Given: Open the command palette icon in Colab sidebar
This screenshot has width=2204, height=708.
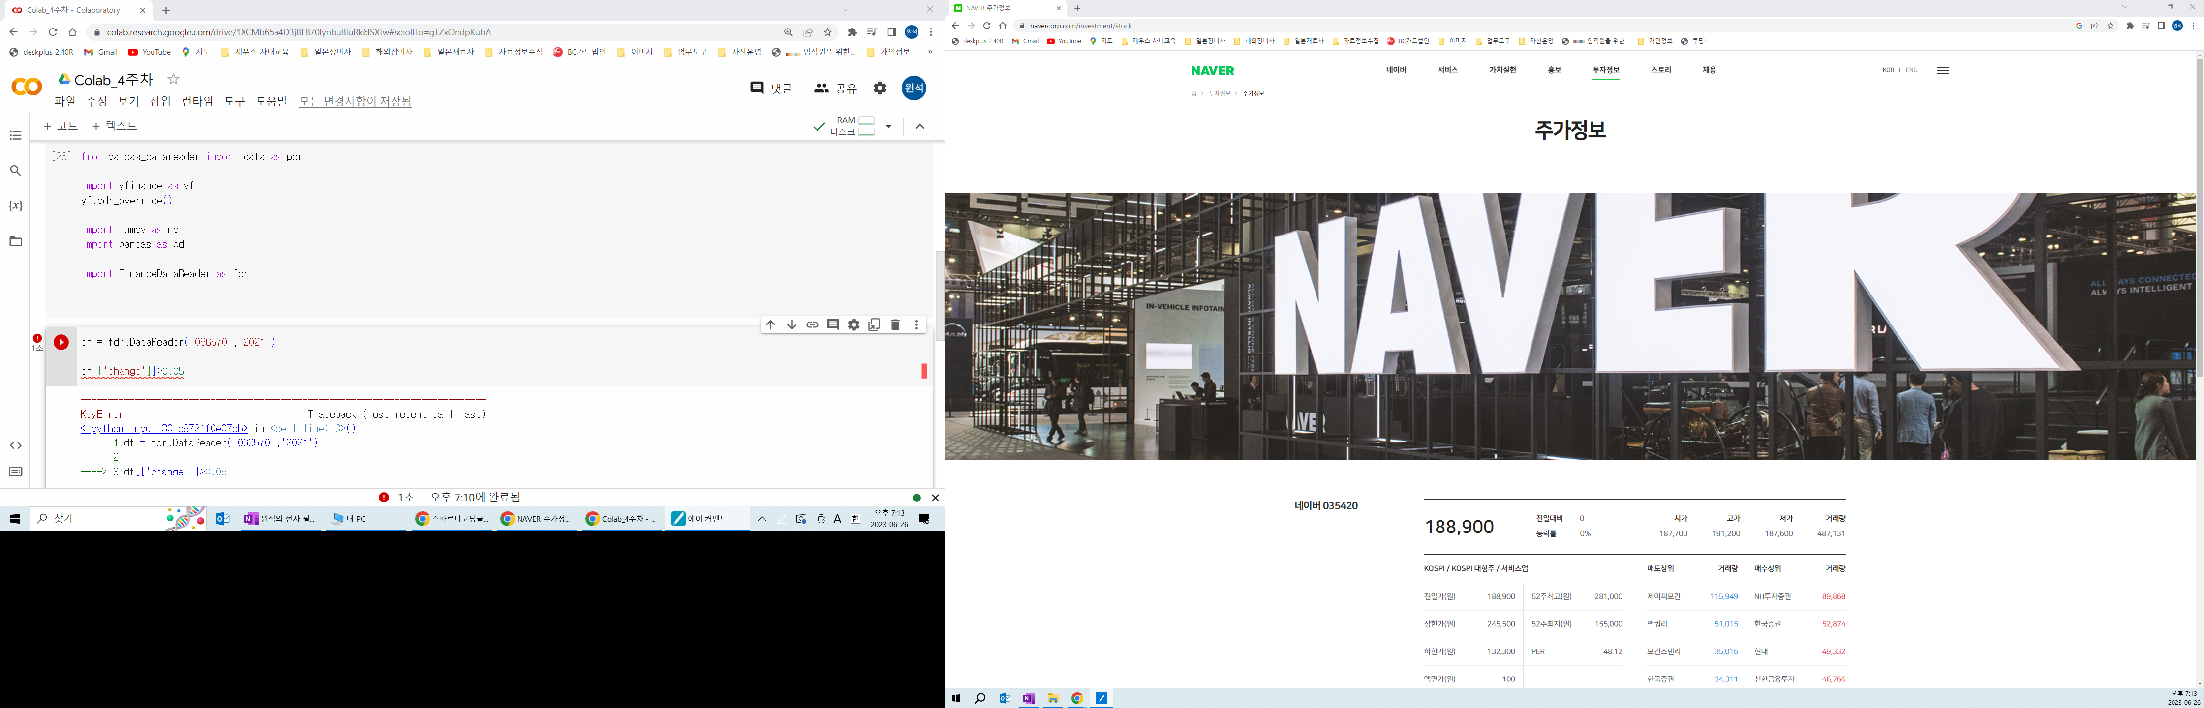Looking at the screenshot, I should pyautogui.click(x=15, y=472).
